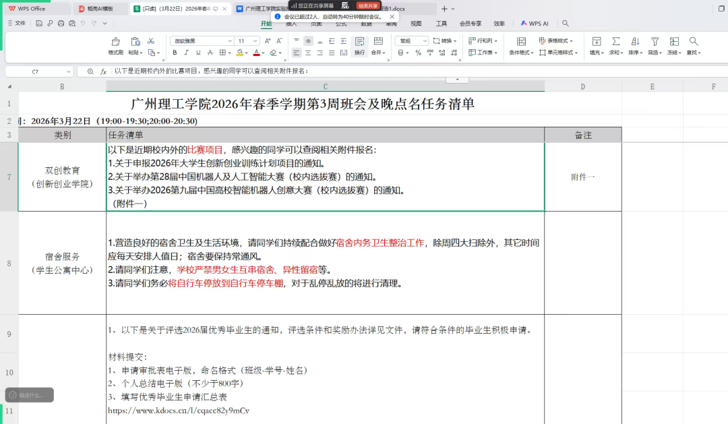Image resolution: width=728 pixels, height=424 pixels.
Task: Click the 结束共享 (End sharing) button
Action: [x=369, y=5]
